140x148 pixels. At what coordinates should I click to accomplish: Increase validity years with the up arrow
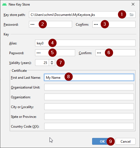52,61
